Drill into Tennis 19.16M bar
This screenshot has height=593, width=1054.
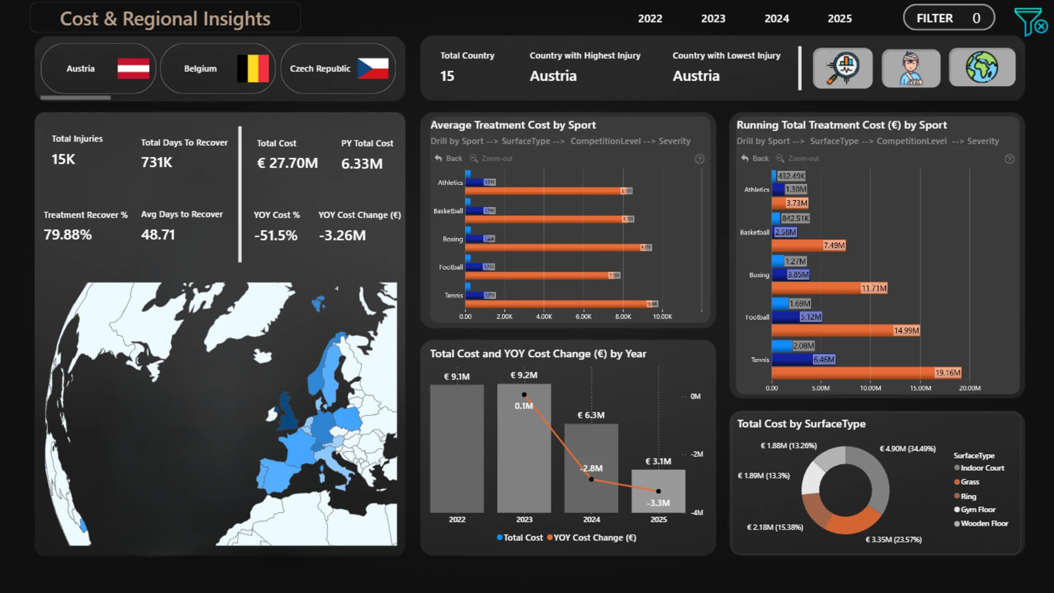(x=866, y=373)
